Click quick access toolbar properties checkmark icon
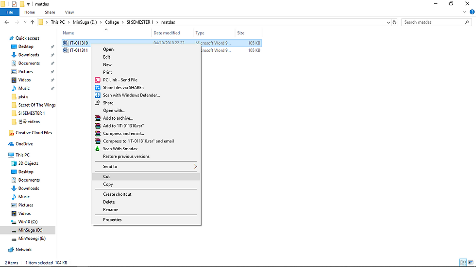476x267 pixels. tap(14, 4)
